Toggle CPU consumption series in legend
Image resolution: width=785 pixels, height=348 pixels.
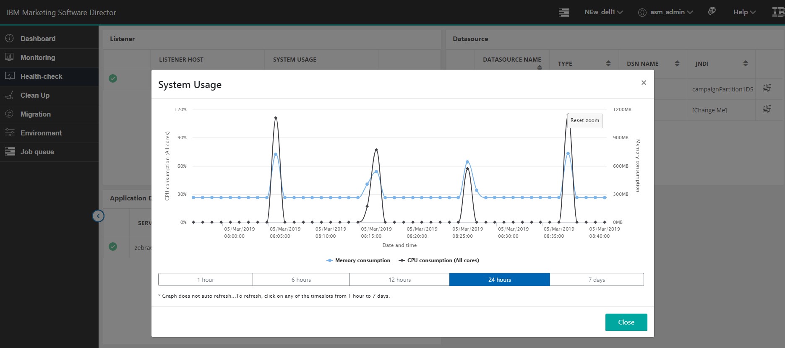(439, 260)
